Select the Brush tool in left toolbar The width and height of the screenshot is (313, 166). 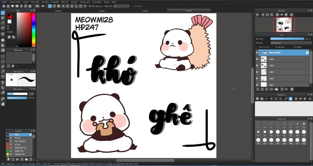click(x=3, y=13)
